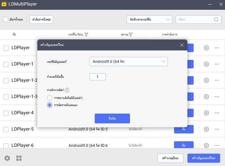The width and height of the screenshot is (225, 166).
Task: Open status column filter
Action: click(x=131, y=35)
